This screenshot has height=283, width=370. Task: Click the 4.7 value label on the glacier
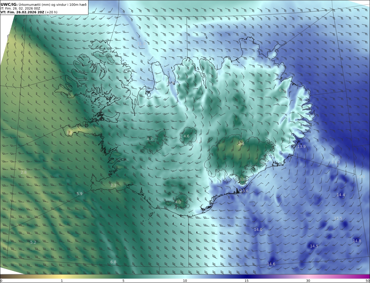[x=150, y=139]
